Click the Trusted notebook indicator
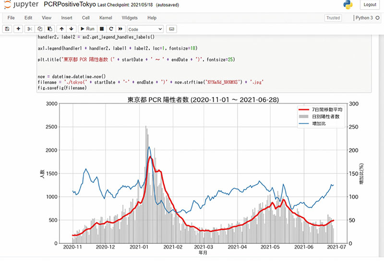 pyautogui.click(x=333, y=18)
